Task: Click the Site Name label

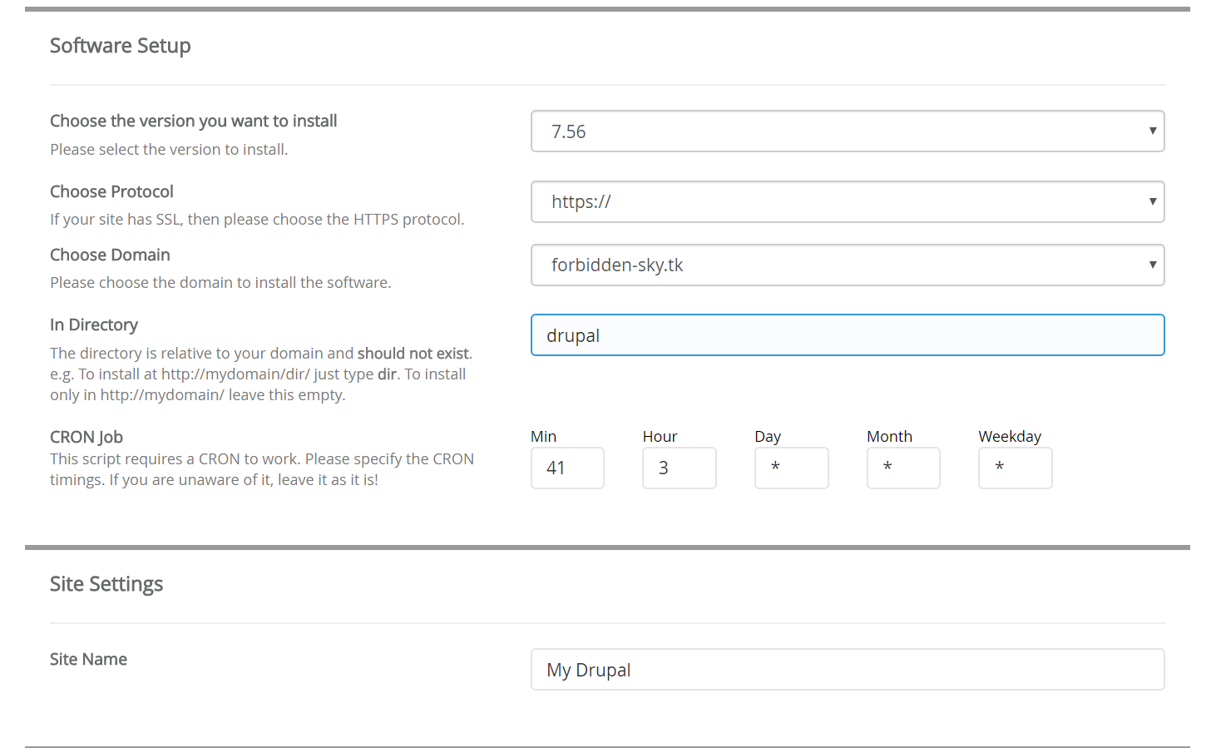Action: (88, 658)
